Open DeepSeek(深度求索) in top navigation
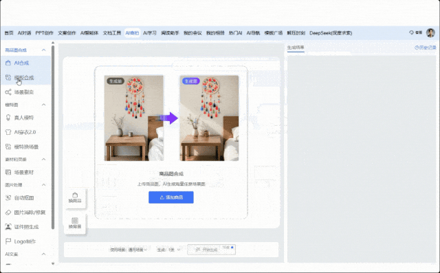Viewport: 440px width, 273px height. pos(331,33)
